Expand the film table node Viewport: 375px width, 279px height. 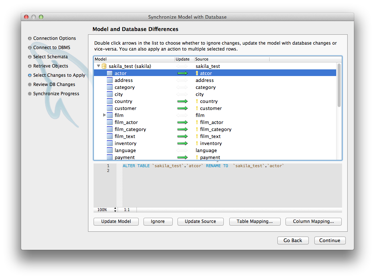104,115
